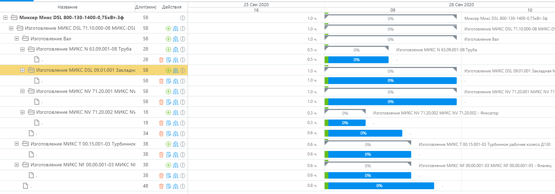Collapse the МИКС NV 71.20.002 node
Image resolution: width=555 pixels, height=194 pixels.
22,112
